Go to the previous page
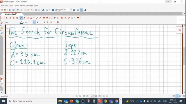 [87, 96]
